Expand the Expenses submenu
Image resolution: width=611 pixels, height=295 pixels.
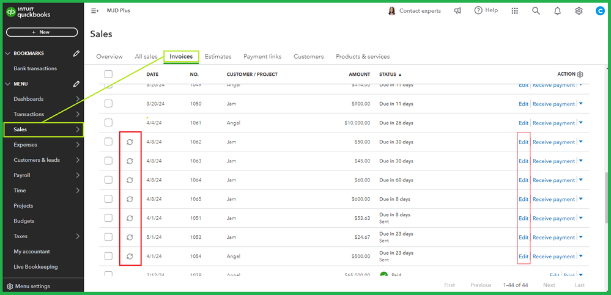[x=78, y=145]
